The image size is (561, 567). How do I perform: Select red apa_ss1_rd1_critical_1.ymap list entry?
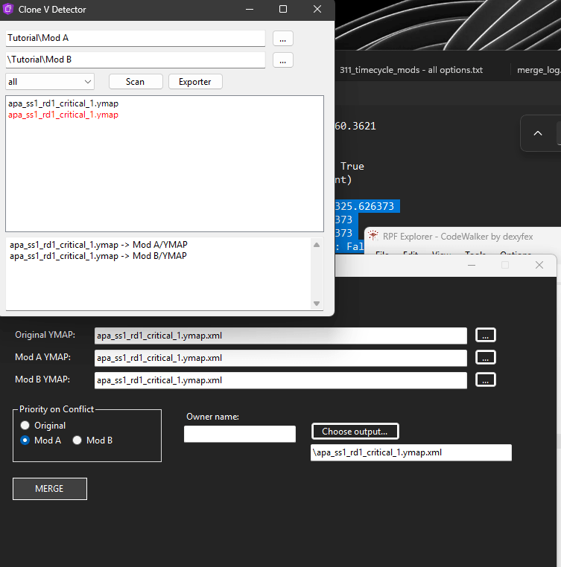click(x=63, y=115)
